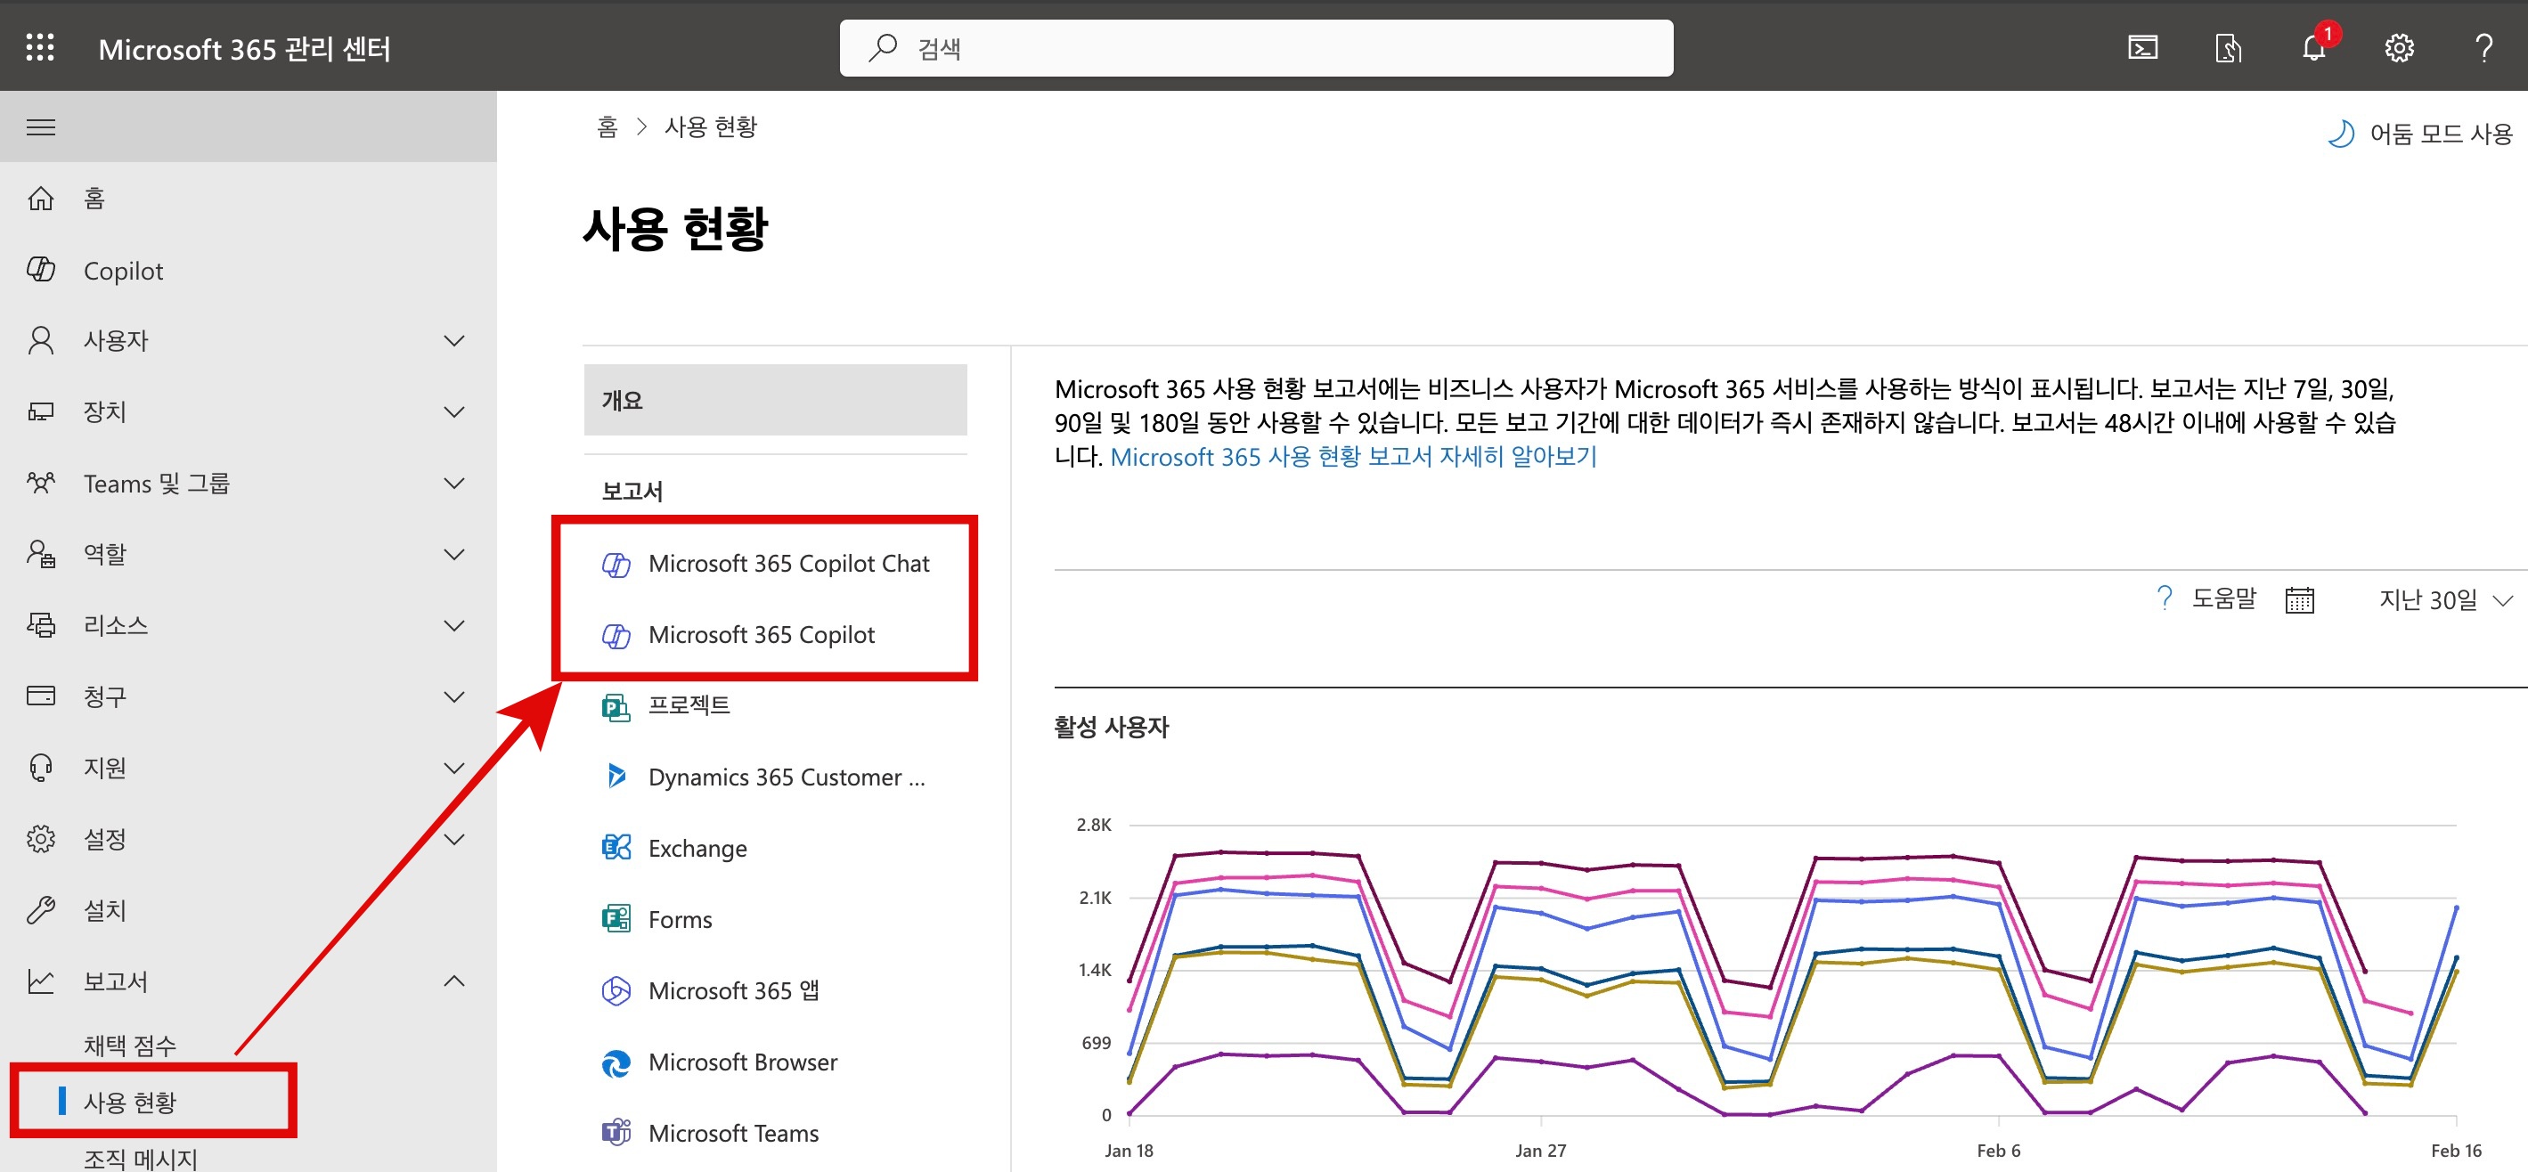2528x1172 pixels.
Task: Click the 장치 device icon
Action: click(x=40, y=412)
